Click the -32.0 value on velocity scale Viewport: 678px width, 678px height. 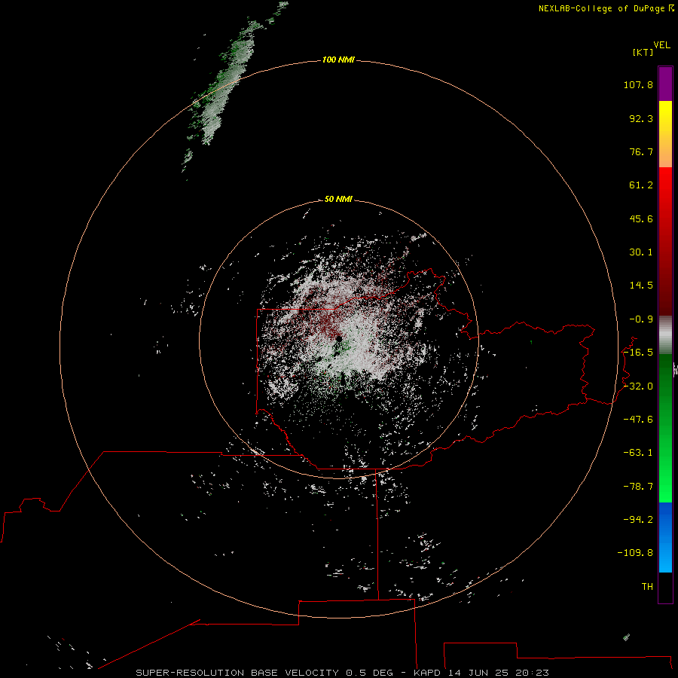coord(638,386)
